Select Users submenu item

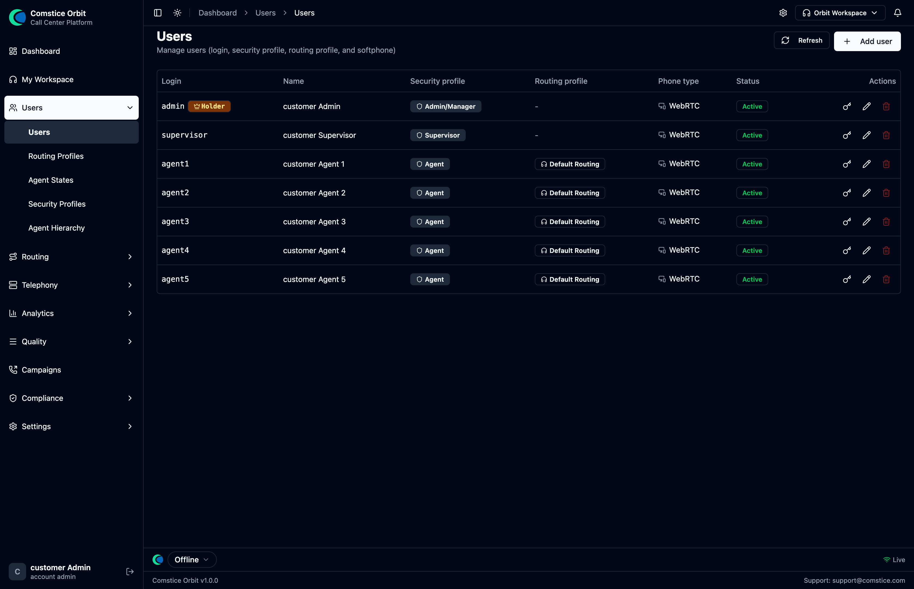[x=72, y=132]
